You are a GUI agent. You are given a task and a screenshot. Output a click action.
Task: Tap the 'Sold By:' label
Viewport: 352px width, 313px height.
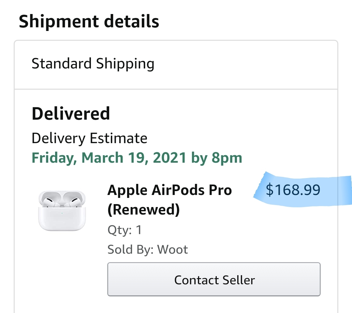(x=131, y=250)
